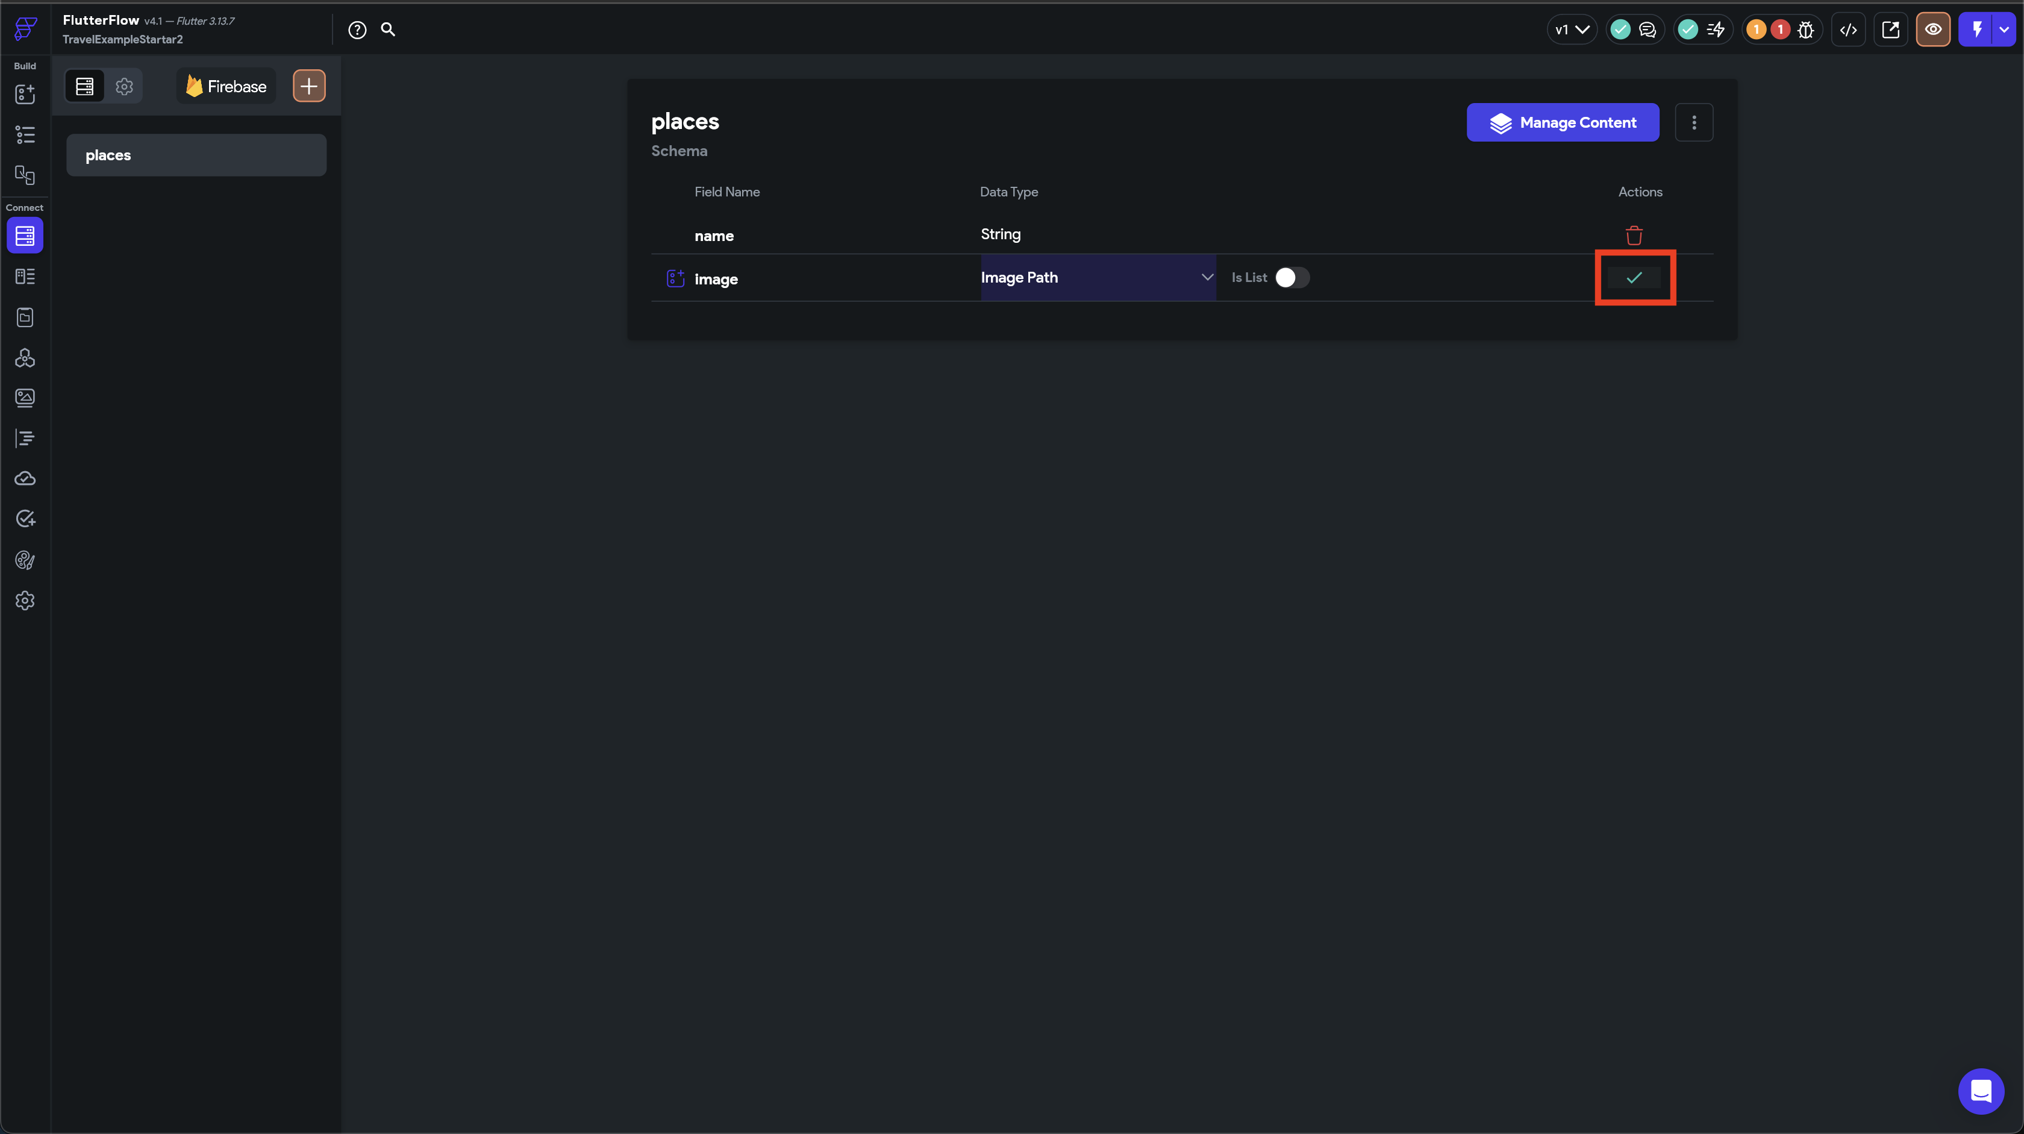The height and width of the screenshot is (1134, 2024).
Task: Select the places collection in list
Action: (196, 155)
